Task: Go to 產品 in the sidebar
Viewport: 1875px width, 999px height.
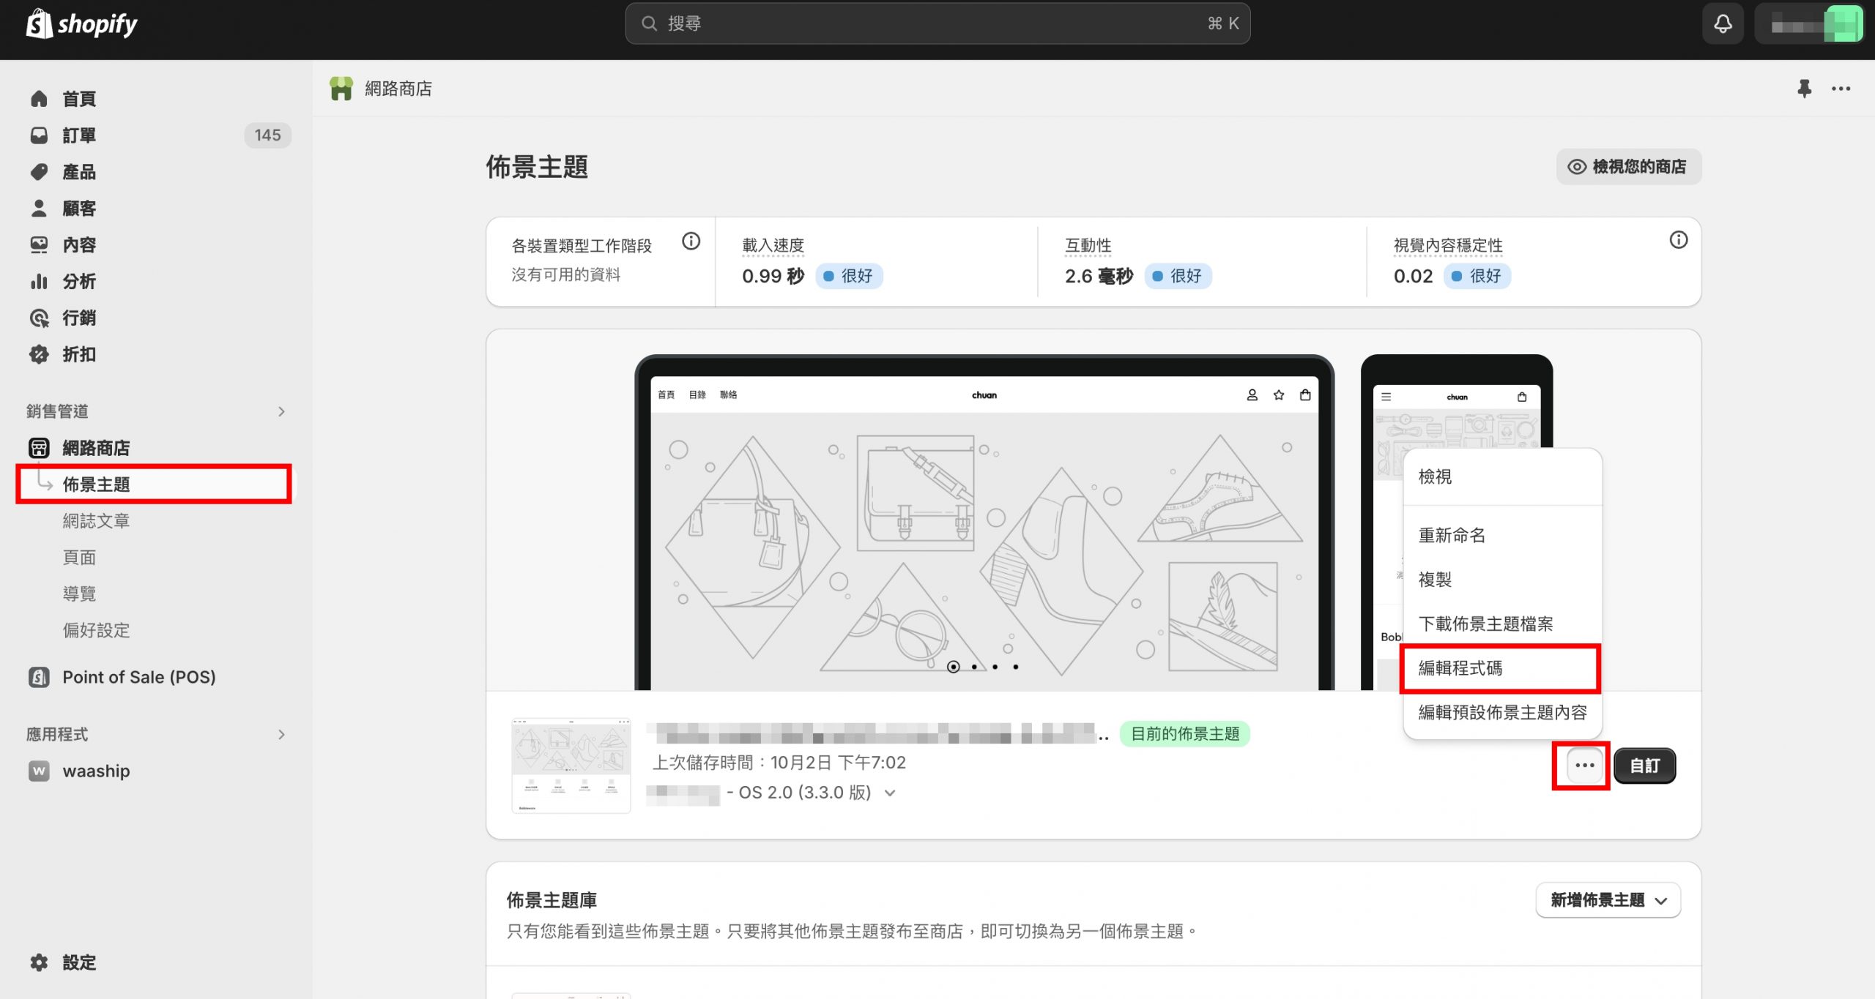Action: (79, 172)
